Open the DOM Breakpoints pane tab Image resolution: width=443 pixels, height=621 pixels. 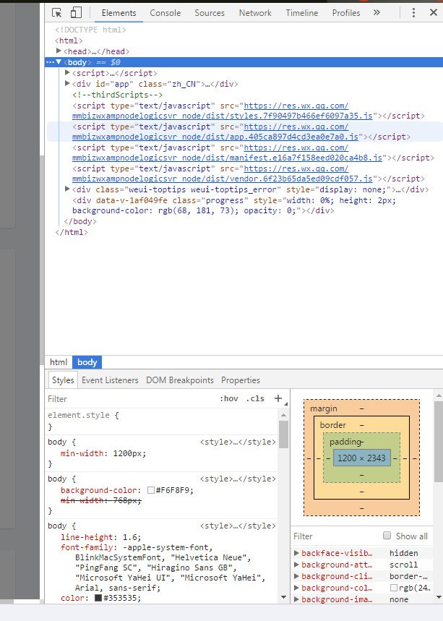[x=180, y=380]
